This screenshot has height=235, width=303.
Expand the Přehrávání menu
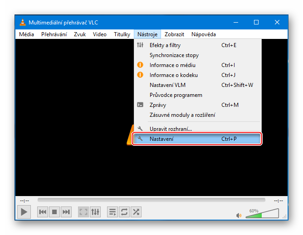pos(54,34)
